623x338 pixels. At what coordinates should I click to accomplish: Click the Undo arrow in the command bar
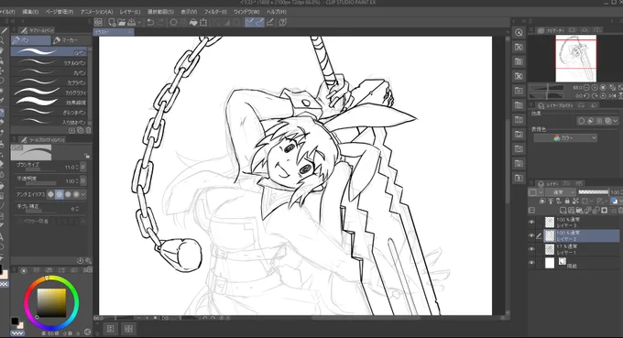click(150, 22)
